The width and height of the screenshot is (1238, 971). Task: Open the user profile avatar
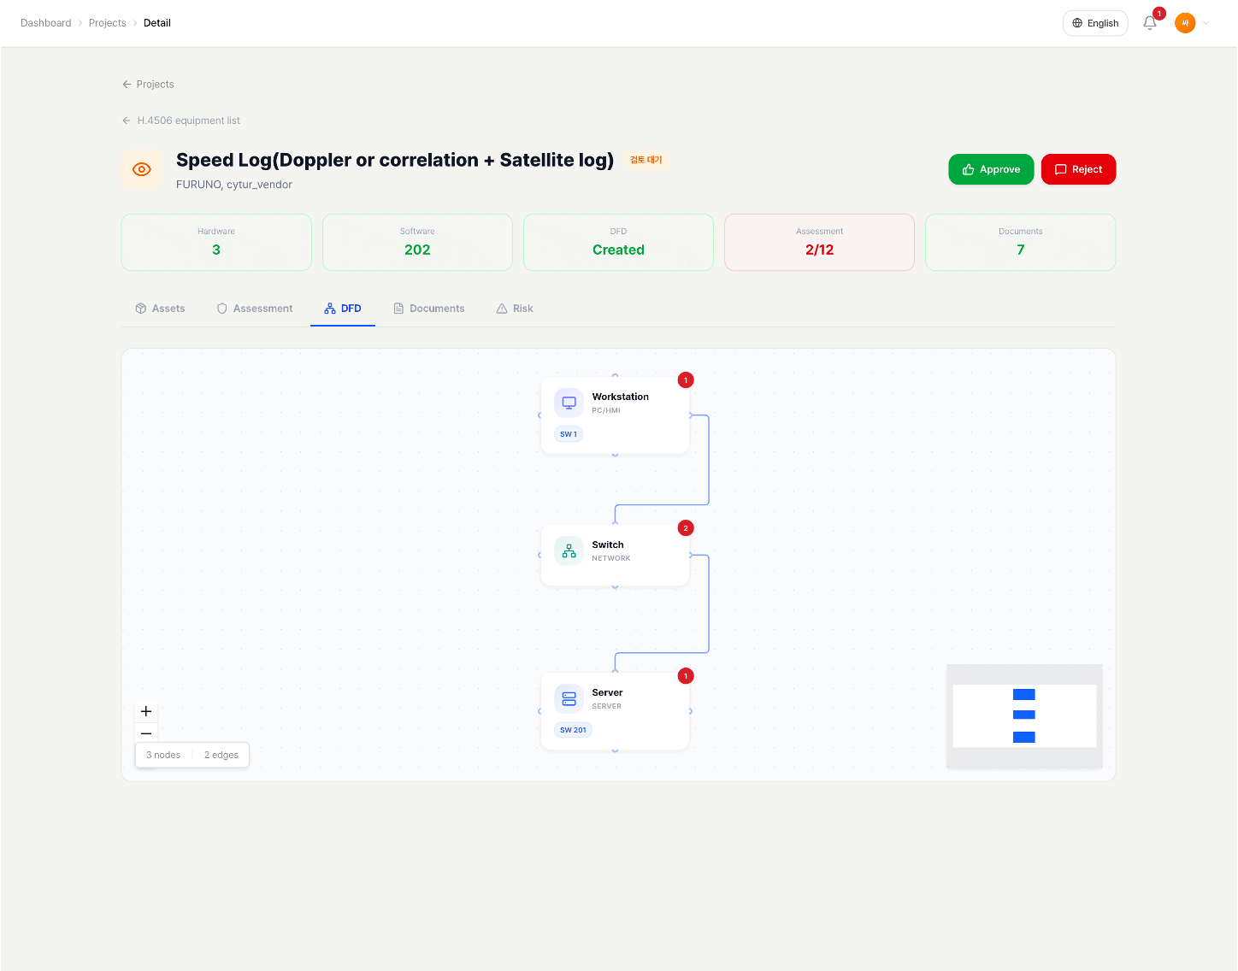(1184, 23)
